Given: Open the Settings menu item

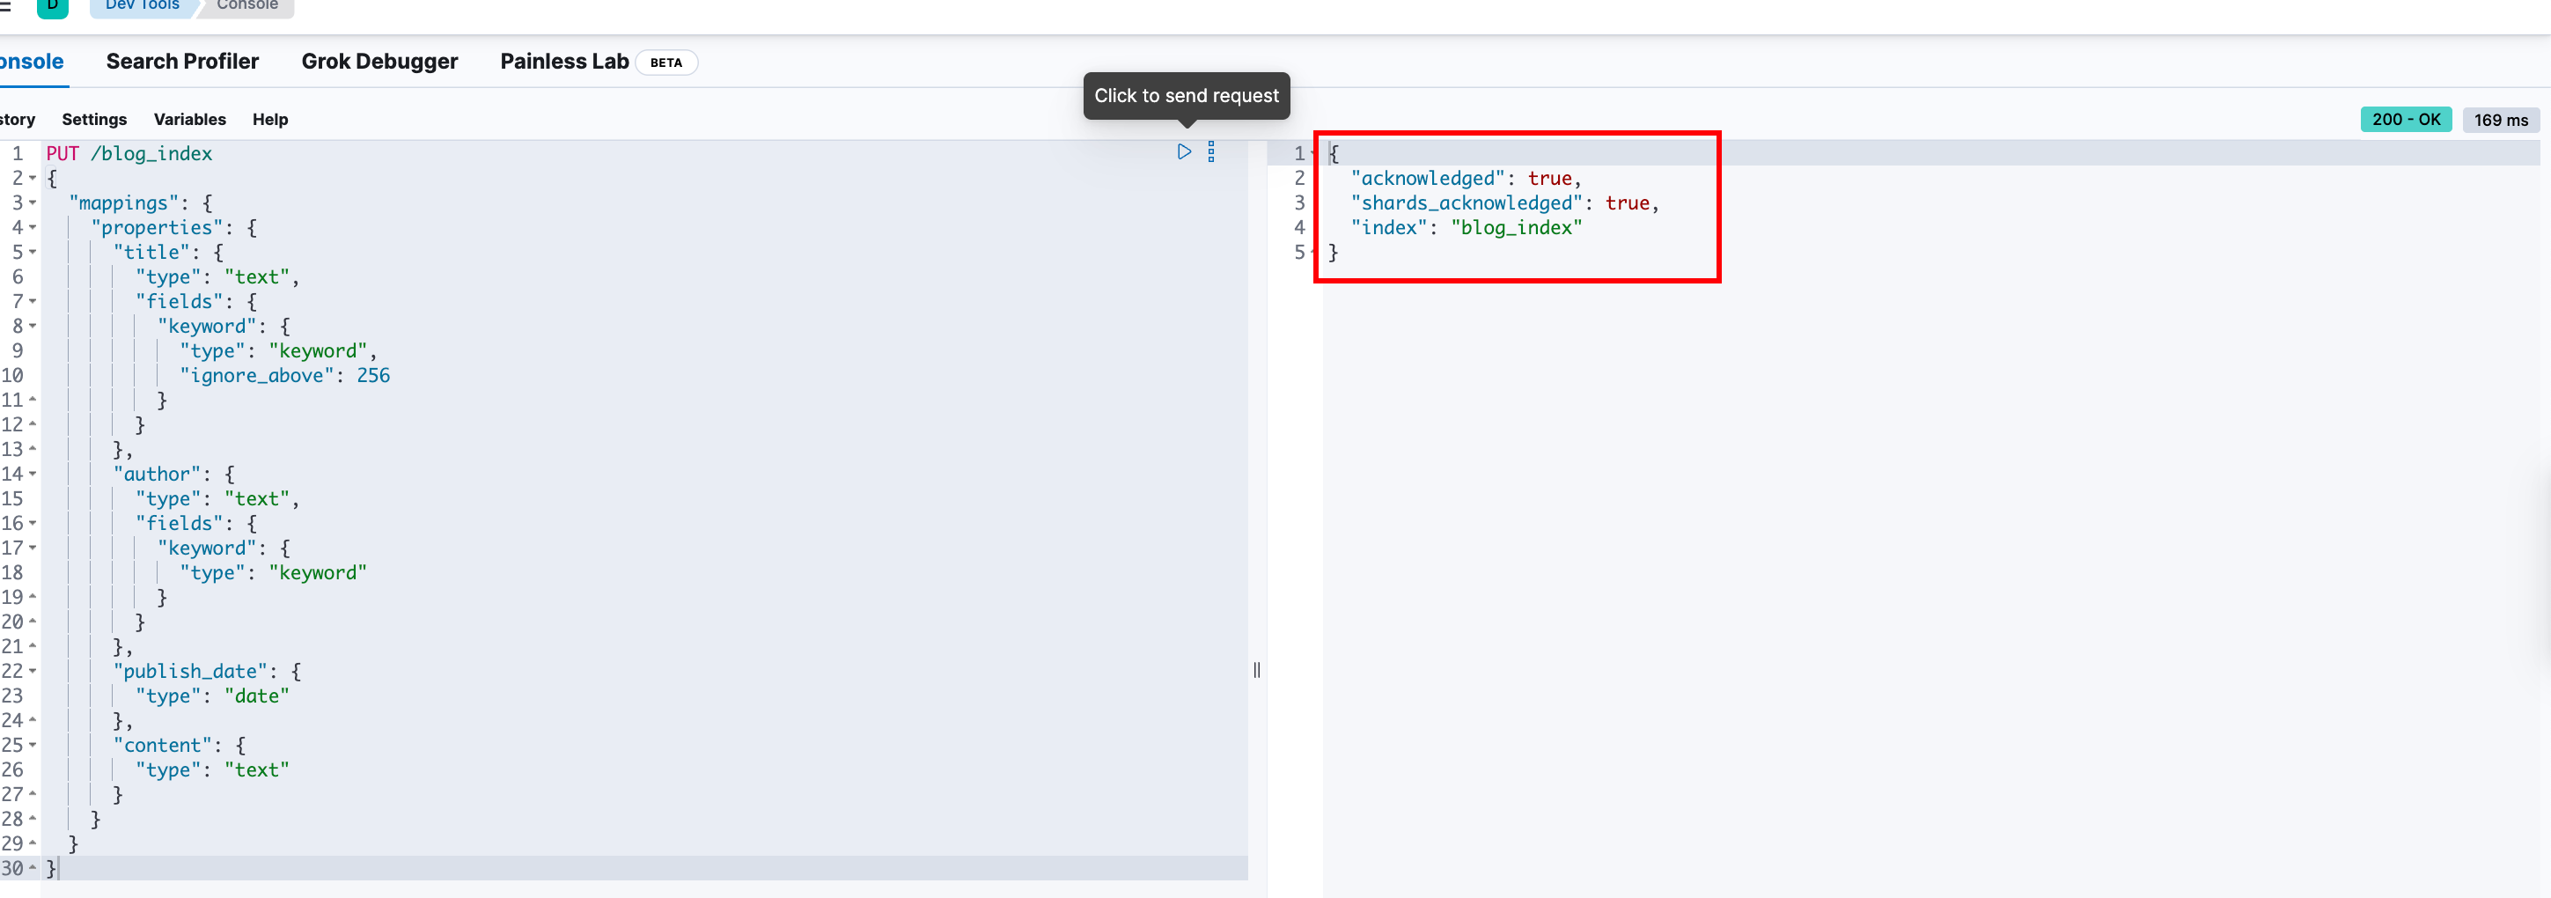Looking at the screenshot, I should [94, 119].
